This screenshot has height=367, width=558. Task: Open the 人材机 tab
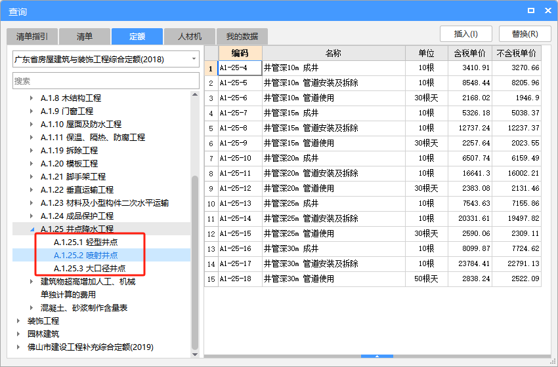click(x=189, y=36)
